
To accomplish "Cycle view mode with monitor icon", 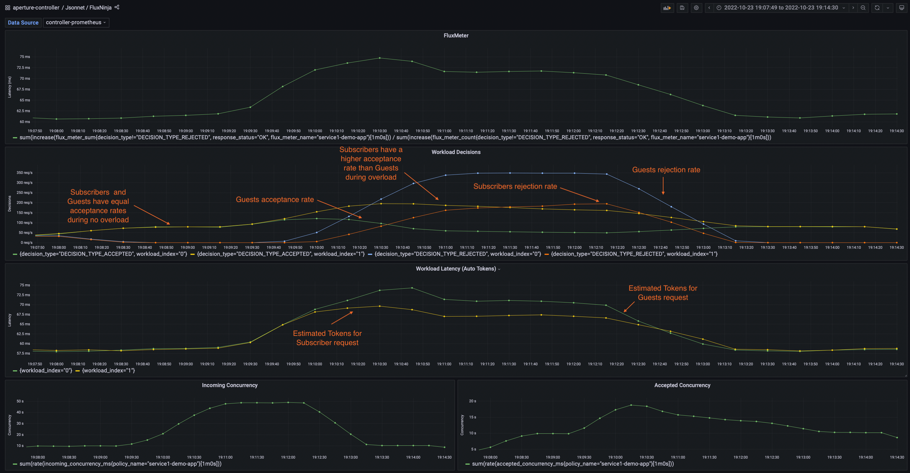I will coord(901,8).
